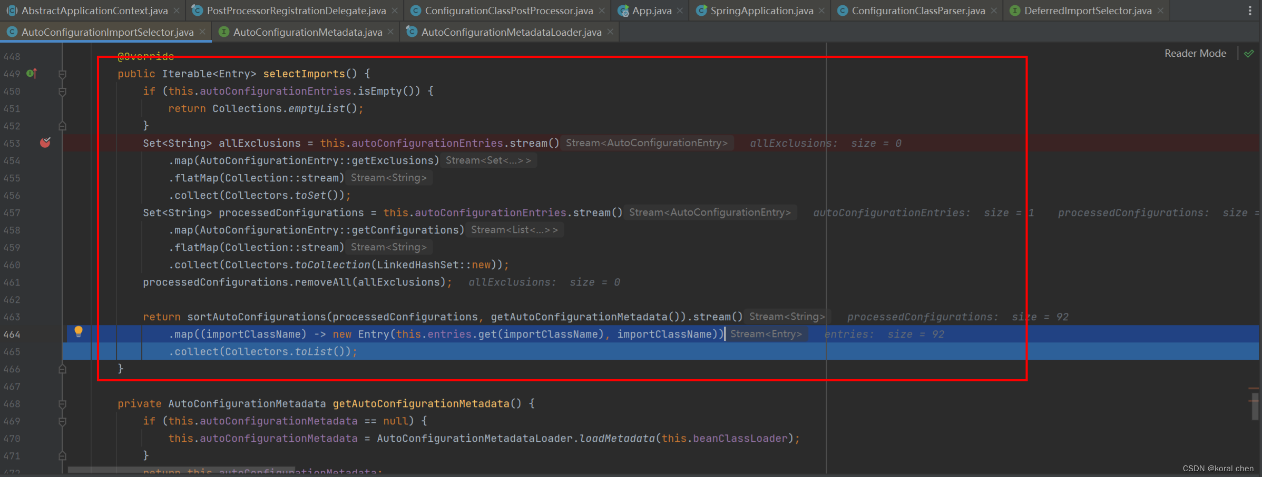Click the Stream<List<...>> inlay hint
Viewport: 1262px width, 477px height.
(514, 230)
